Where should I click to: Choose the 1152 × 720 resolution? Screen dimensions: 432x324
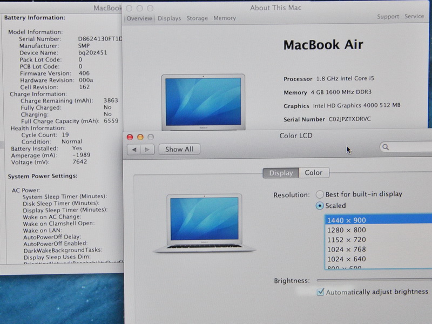pyautogui.click(x=379, y=239)
